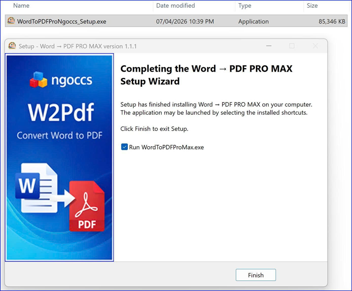The height and width of the screenshot is (291, 352).
Task: Click the WordToPDFProNgoccs_Setup.exe file icon
Action: (x=11, y=21)
